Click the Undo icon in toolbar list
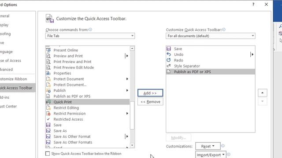Viewport: 282px width, 158px height. 169,54
